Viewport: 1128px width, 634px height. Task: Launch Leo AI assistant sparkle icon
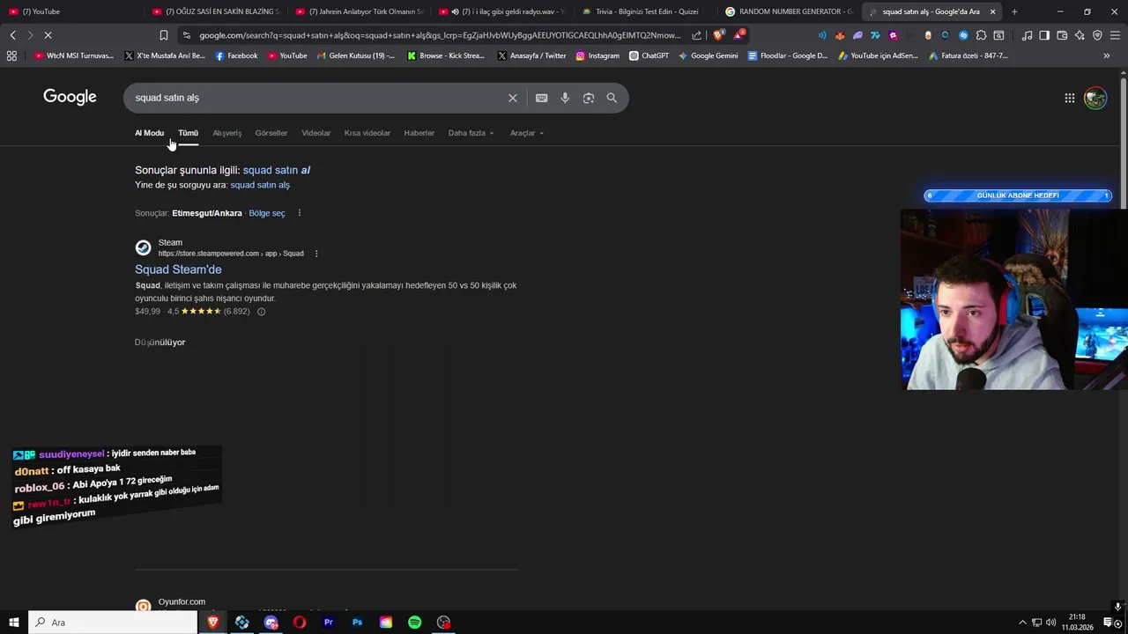(x=1080, y=35)
